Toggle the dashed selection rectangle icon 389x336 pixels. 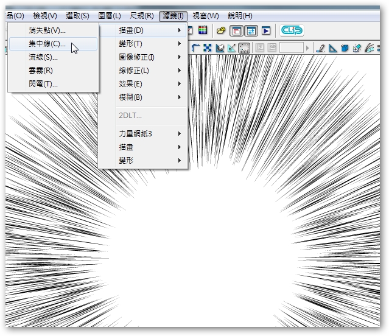pos(244,48)
